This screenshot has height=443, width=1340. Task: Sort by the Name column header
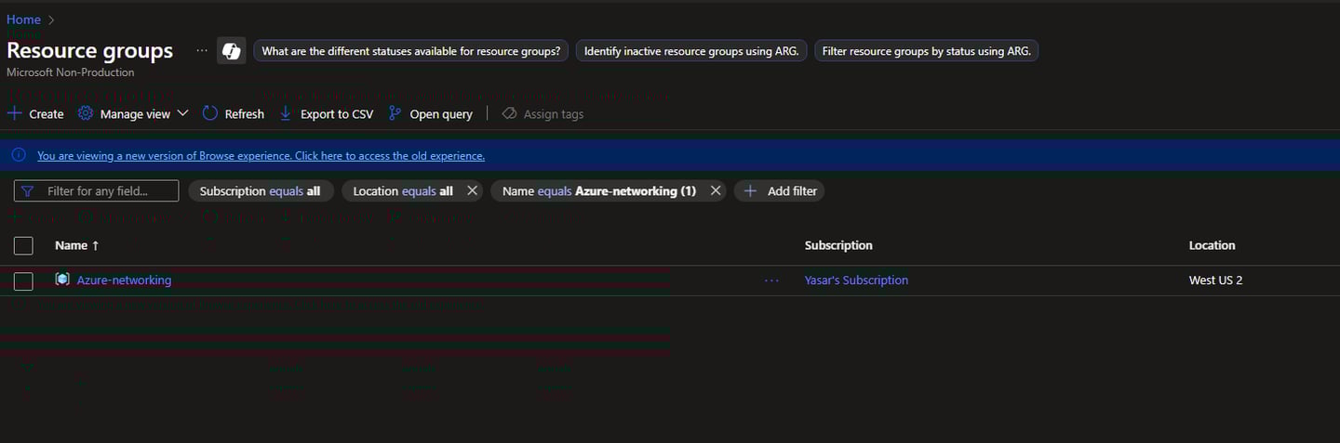point(76,246)
